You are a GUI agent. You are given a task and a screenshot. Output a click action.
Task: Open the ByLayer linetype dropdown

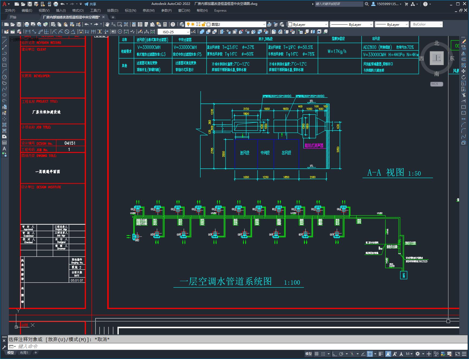(x=371, y=24)
